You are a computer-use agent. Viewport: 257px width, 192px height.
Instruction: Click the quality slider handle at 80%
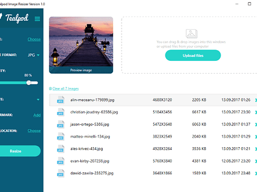(x=28, y=83)
